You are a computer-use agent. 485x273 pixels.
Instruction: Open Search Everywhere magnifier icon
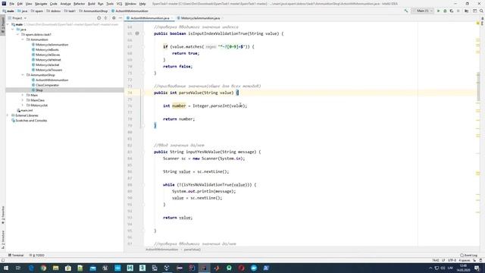481,11
